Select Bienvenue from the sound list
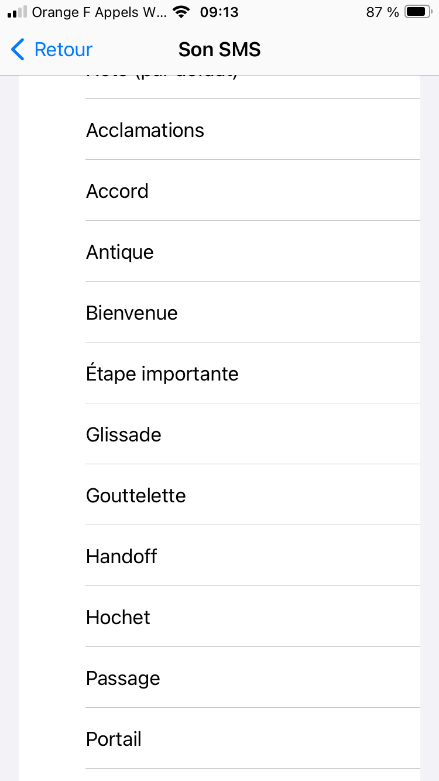 132,313
